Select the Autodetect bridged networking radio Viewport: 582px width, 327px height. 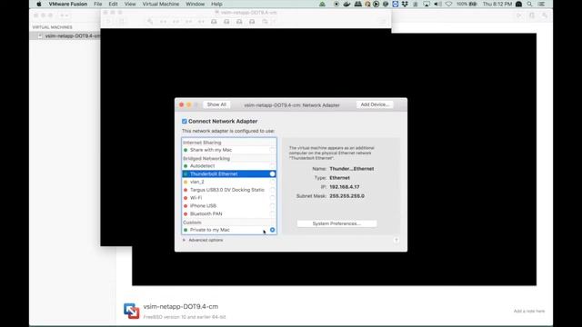pyautogui.click(x=272, y=165)
